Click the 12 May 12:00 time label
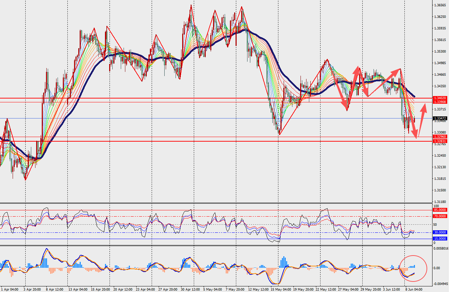Viewport: 449px width, 292px height. 258,290
